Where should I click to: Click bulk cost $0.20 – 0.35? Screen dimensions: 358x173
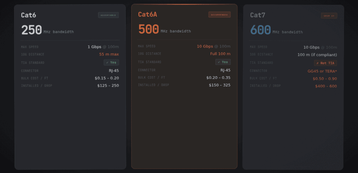218,78
